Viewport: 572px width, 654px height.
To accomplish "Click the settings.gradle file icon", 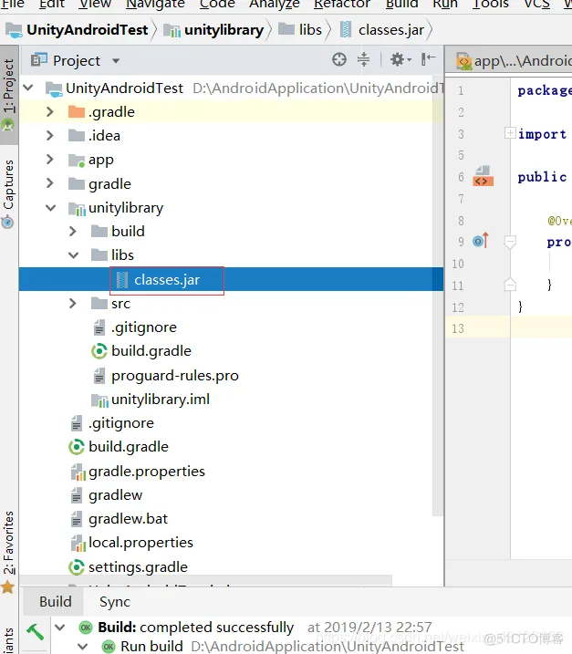I will tap(77, 566).
